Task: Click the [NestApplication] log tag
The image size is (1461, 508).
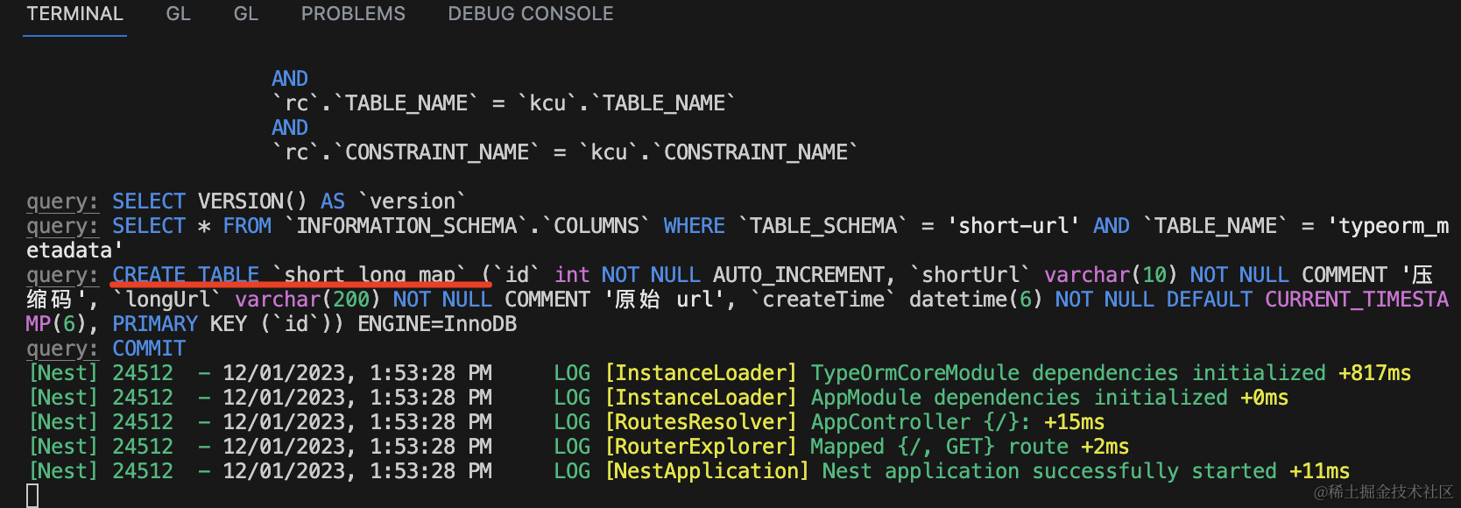Action: coord(707,471)
